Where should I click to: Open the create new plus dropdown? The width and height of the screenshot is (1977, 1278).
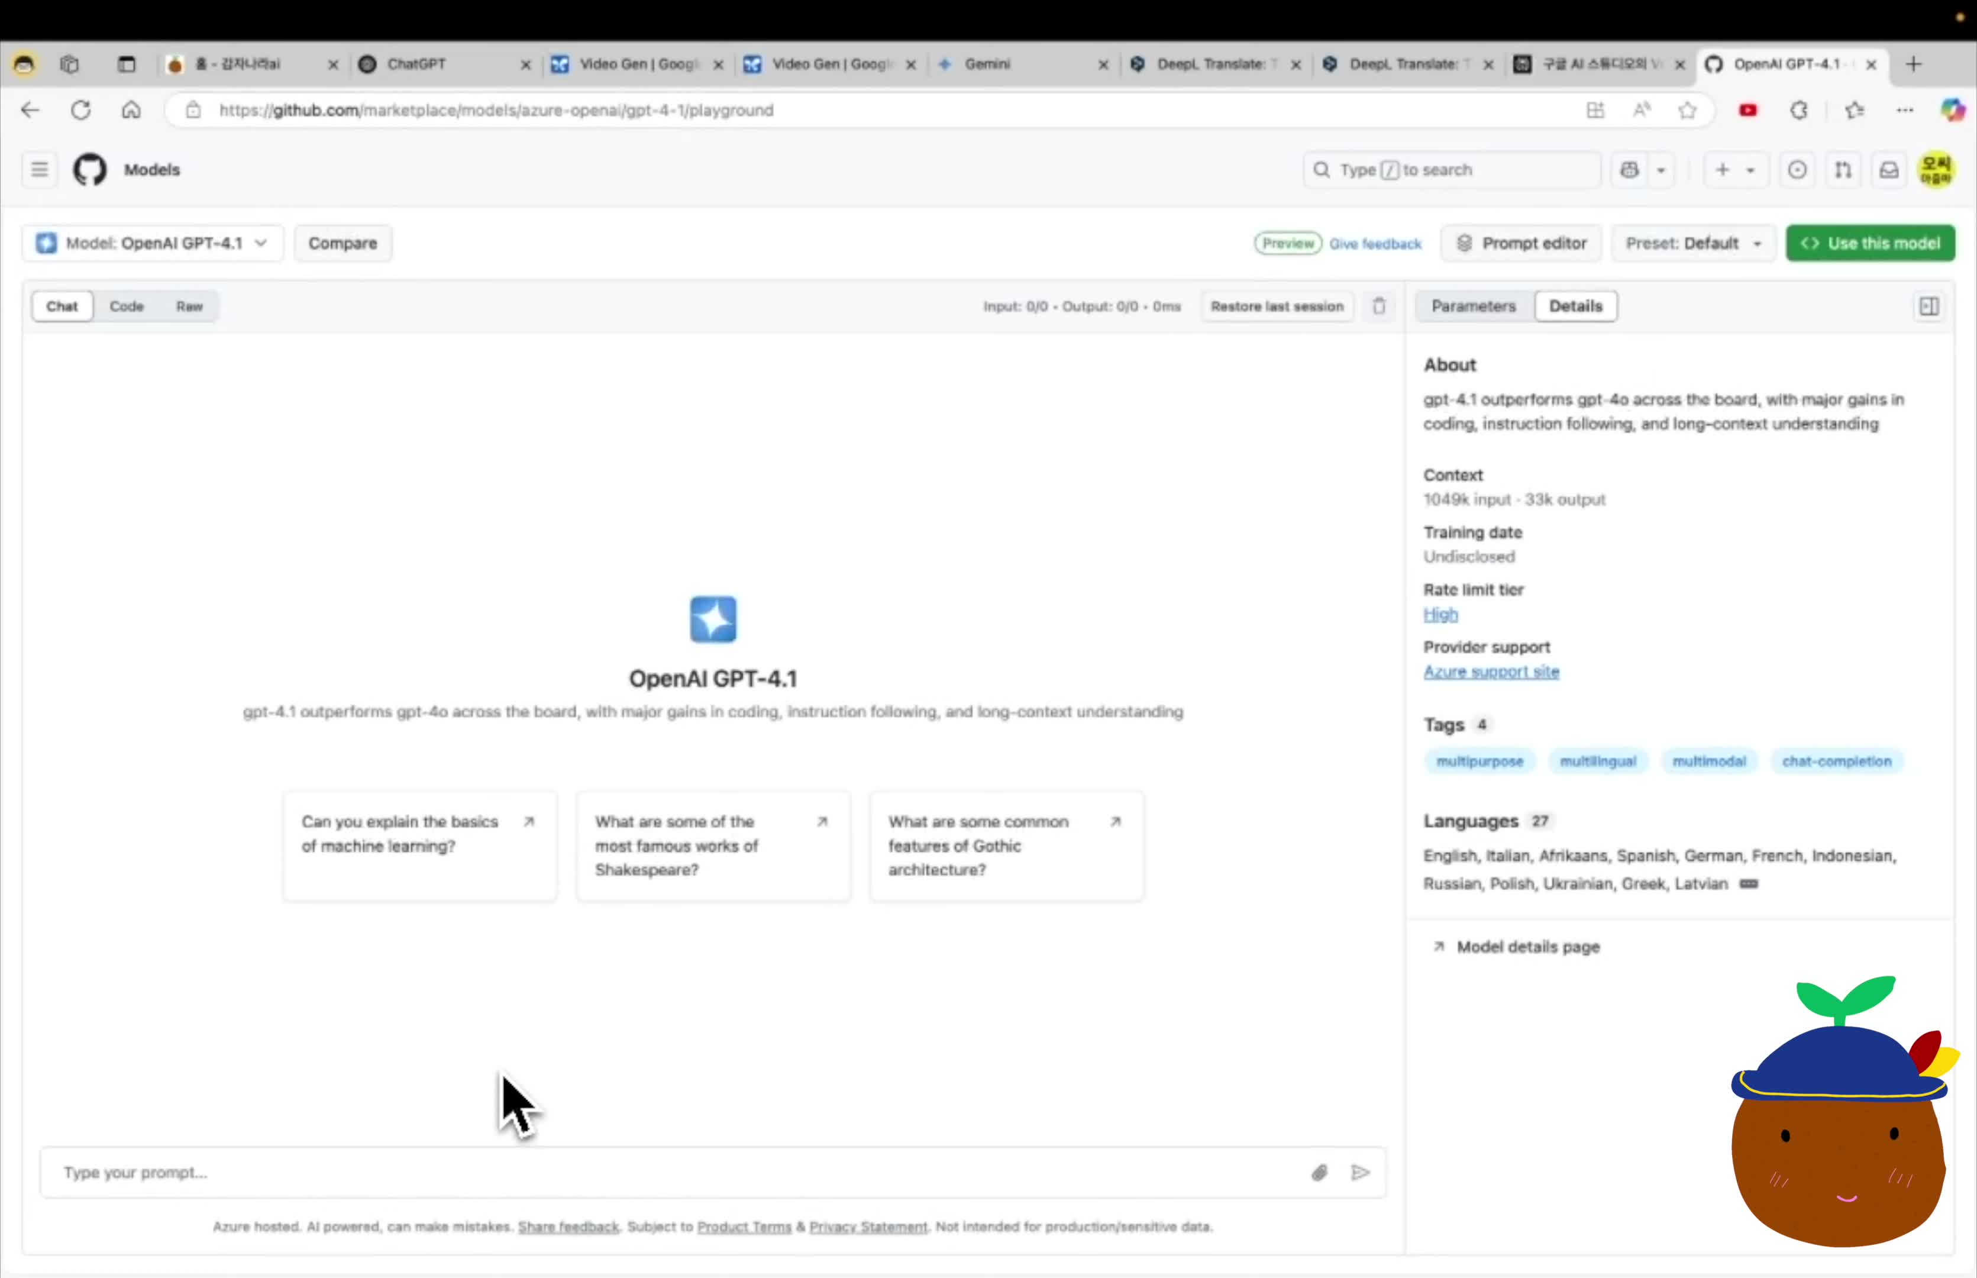[x=1736, y=169]
